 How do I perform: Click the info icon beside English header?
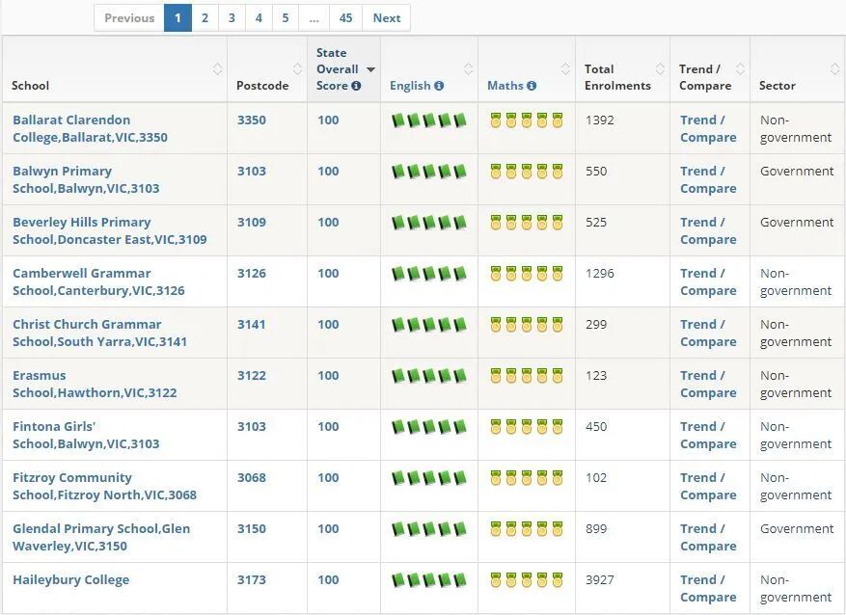point(439,86)
